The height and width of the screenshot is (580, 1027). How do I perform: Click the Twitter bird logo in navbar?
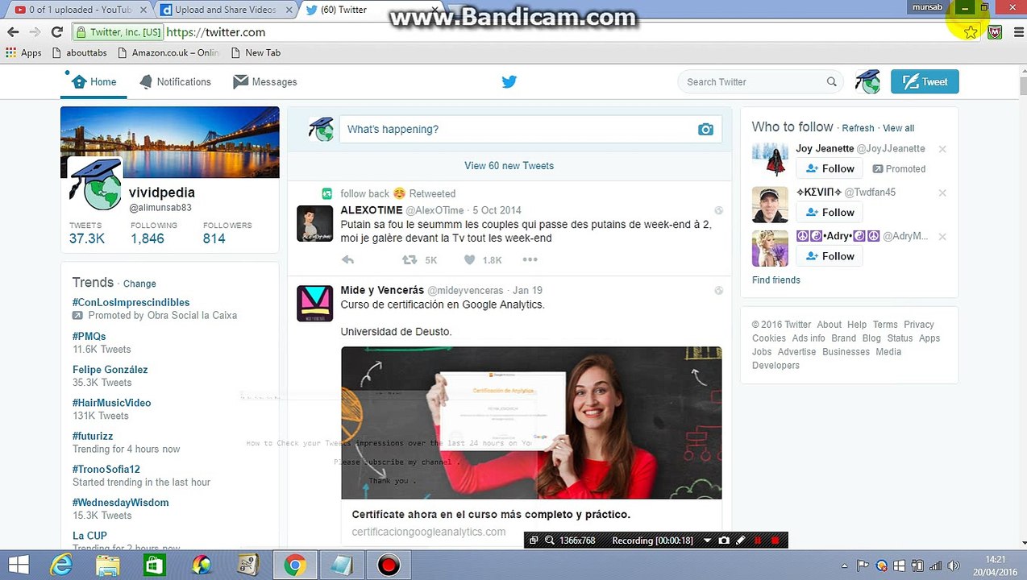[509, 81]
